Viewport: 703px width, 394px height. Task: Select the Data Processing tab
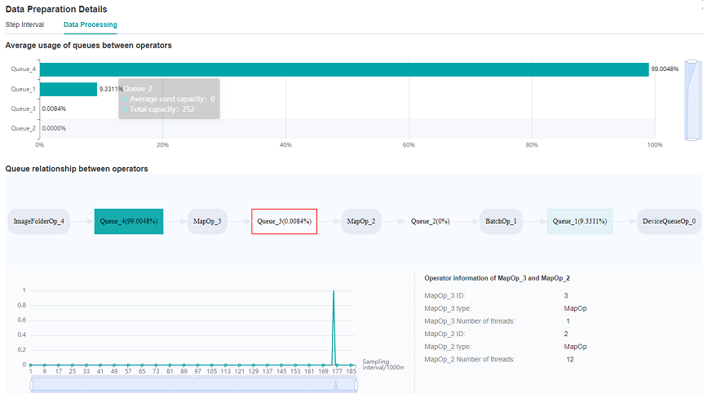coord(90,24)
